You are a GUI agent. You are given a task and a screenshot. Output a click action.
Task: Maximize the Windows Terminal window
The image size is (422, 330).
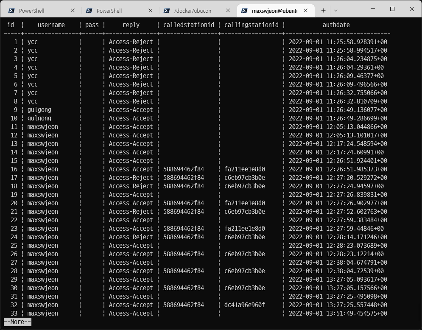[x=392, y=9]
